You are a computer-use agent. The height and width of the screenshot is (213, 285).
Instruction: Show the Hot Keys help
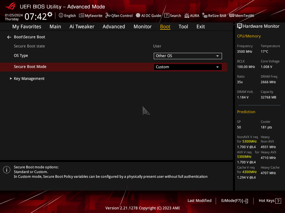tap(270, 201)
